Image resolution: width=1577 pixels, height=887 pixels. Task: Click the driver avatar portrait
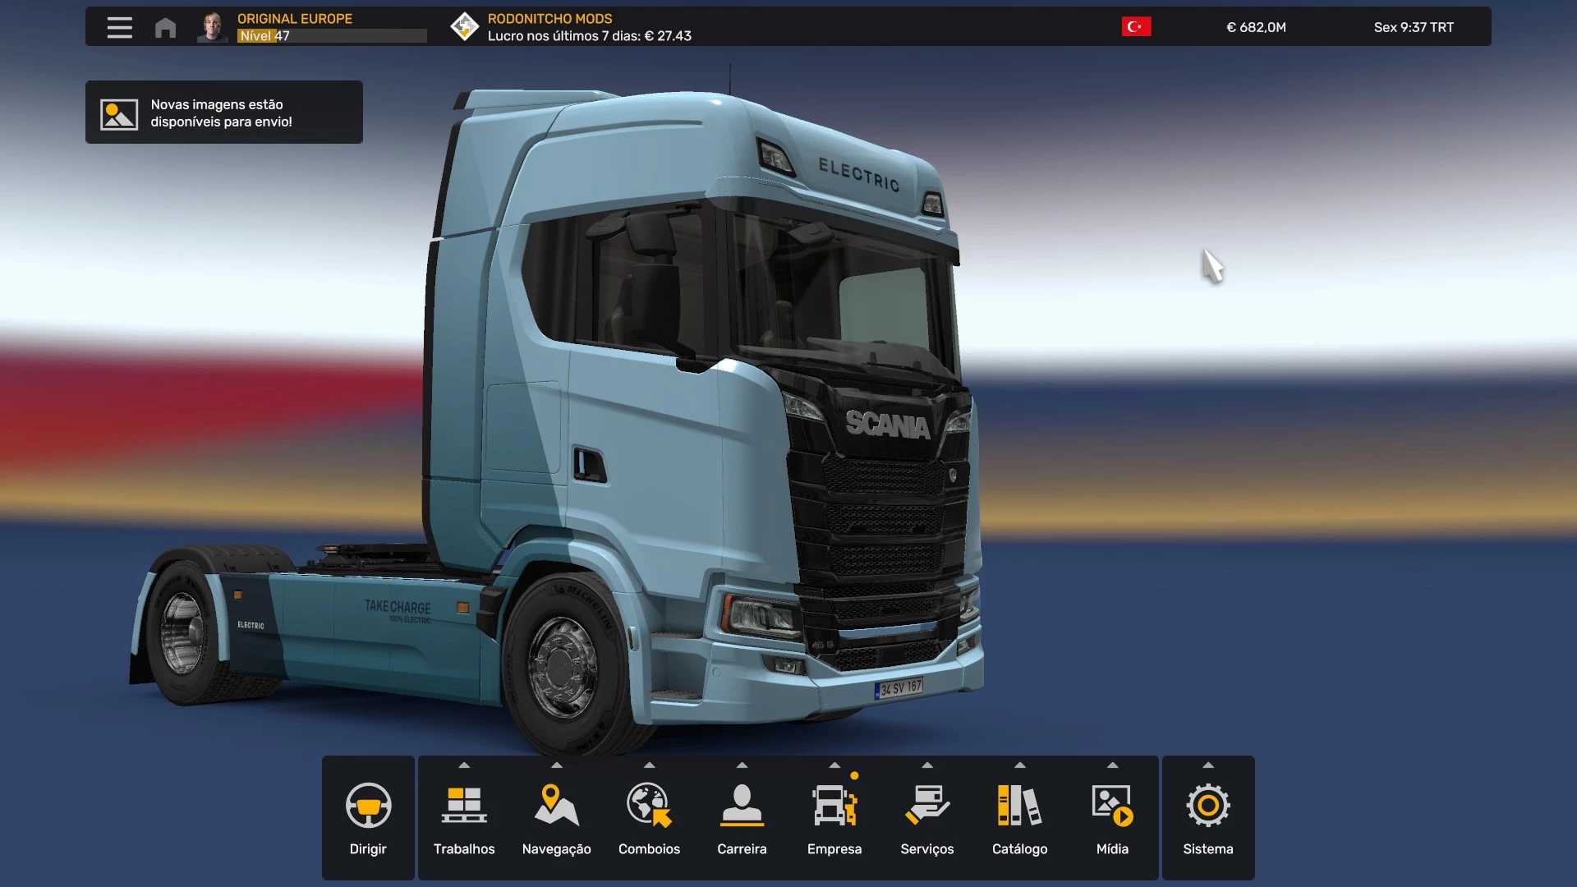(213, 27)
